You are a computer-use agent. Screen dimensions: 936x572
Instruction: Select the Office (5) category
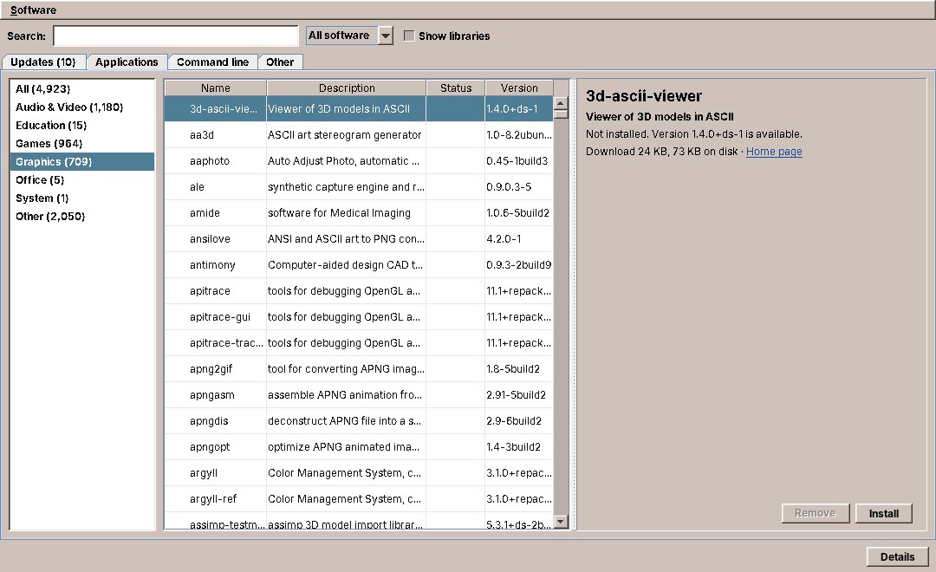pyautogui.click(x=81, y=179)
